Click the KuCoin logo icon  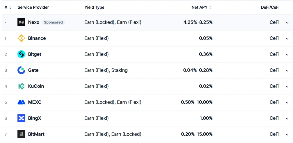point(21,86)
